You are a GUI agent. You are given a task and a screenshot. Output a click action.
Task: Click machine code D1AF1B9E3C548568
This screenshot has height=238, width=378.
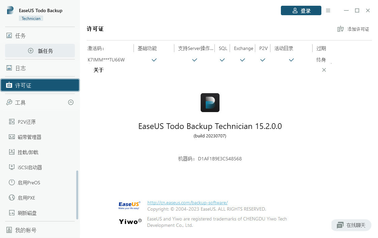(x=220, y=159)
